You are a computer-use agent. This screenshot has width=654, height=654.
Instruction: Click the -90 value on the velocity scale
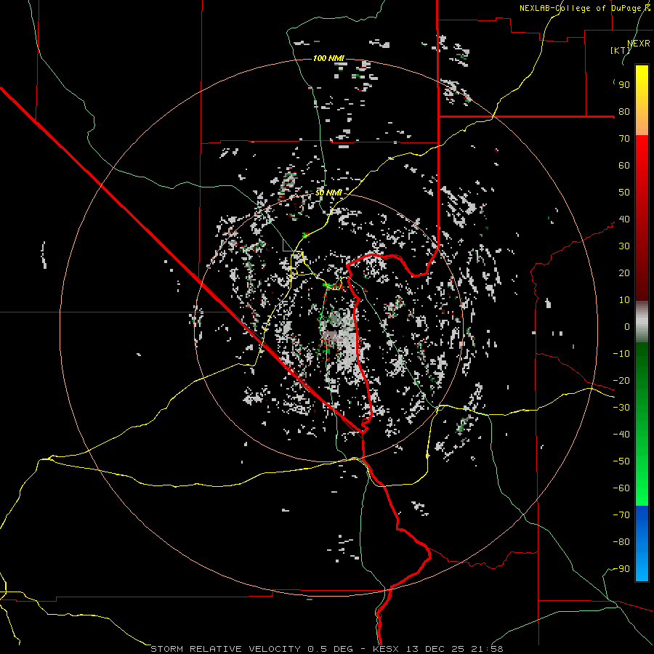621,569
